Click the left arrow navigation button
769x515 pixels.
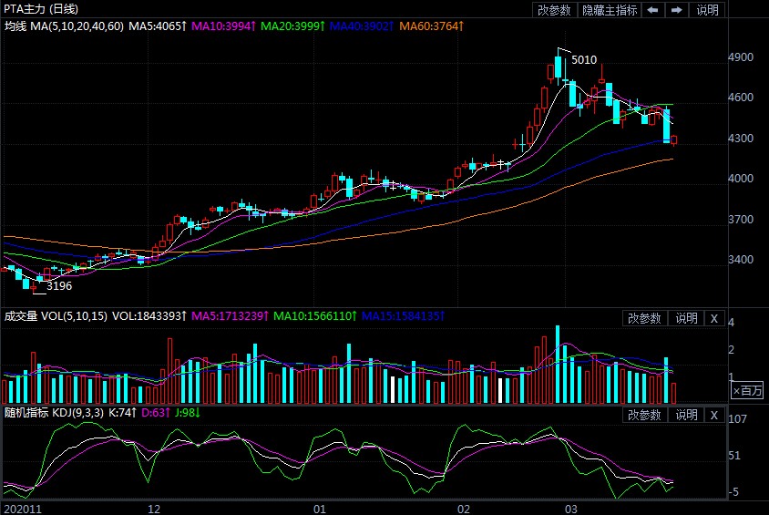pos(652,10)
